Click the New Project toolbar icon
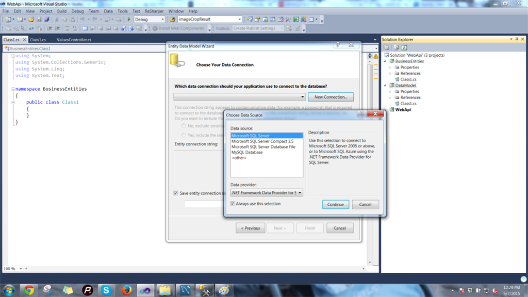 tap(8, 20)
